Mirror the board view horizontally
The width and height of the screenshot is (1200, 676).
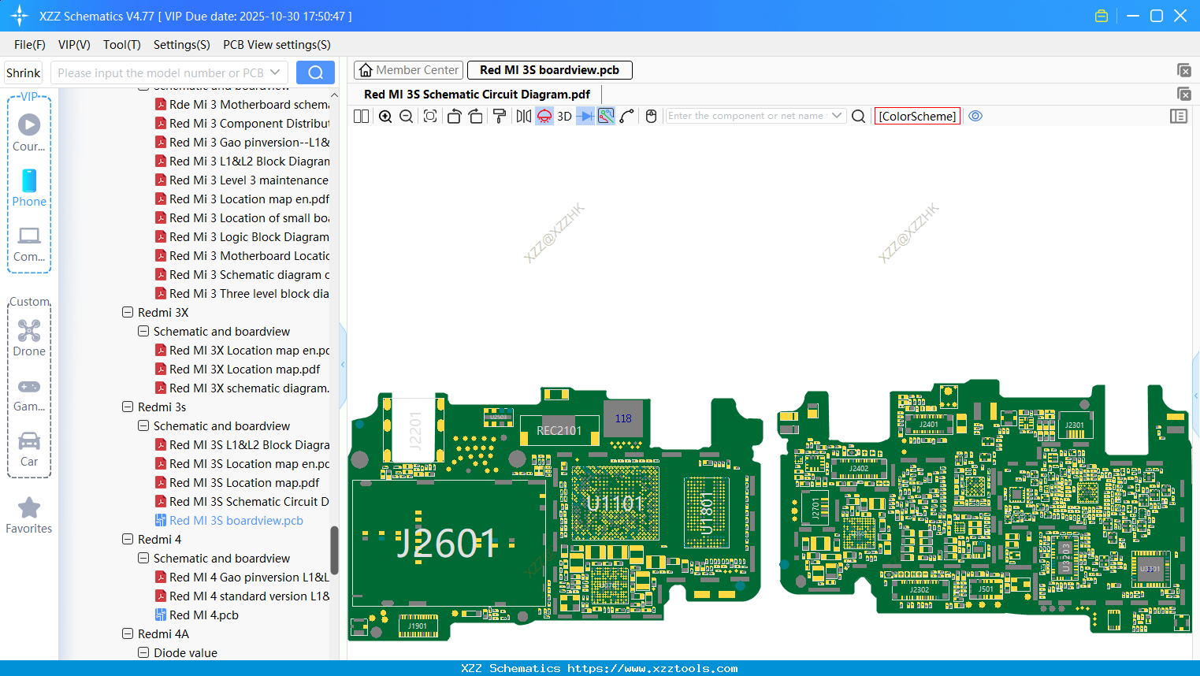(x=524, y=116)
